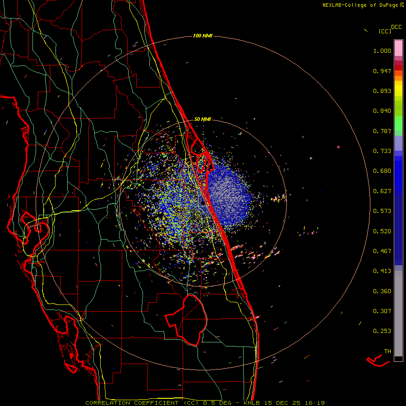Click the 0.413 legend value
406x406 pixels.
(x=382, y=271)
